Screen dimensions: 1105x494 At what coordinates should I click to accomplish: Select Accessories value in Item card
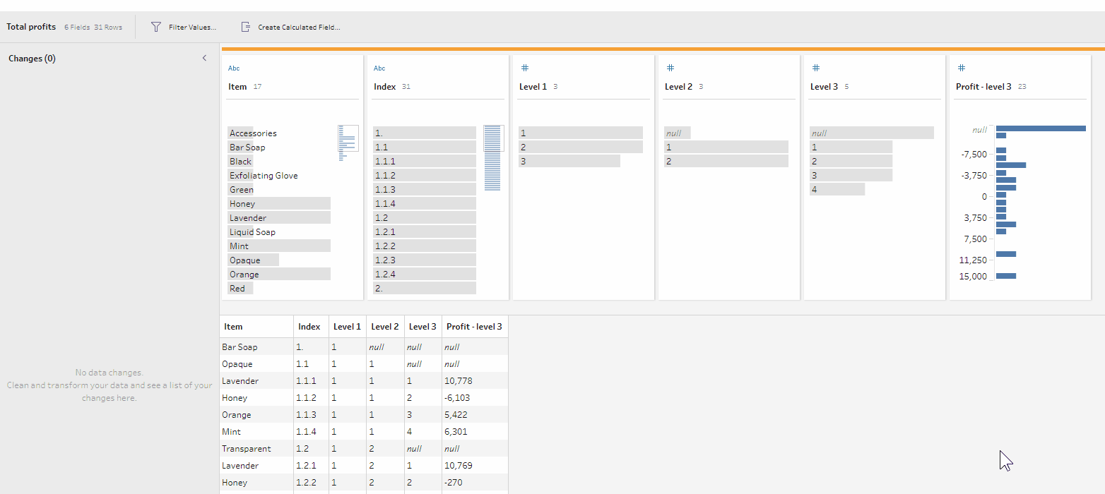click(x=279, y=133)
